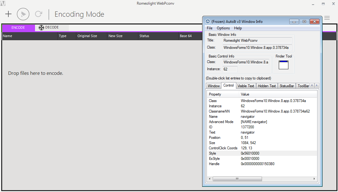Maximize the Romeolight WebPconv window
The image size is (338, 192).
coord(323,4)
